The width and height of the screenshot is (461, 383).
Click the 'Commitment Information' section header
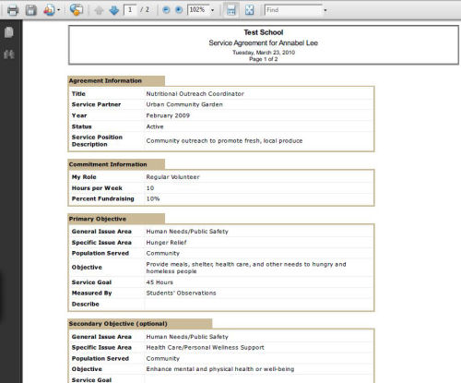point(116,164)
